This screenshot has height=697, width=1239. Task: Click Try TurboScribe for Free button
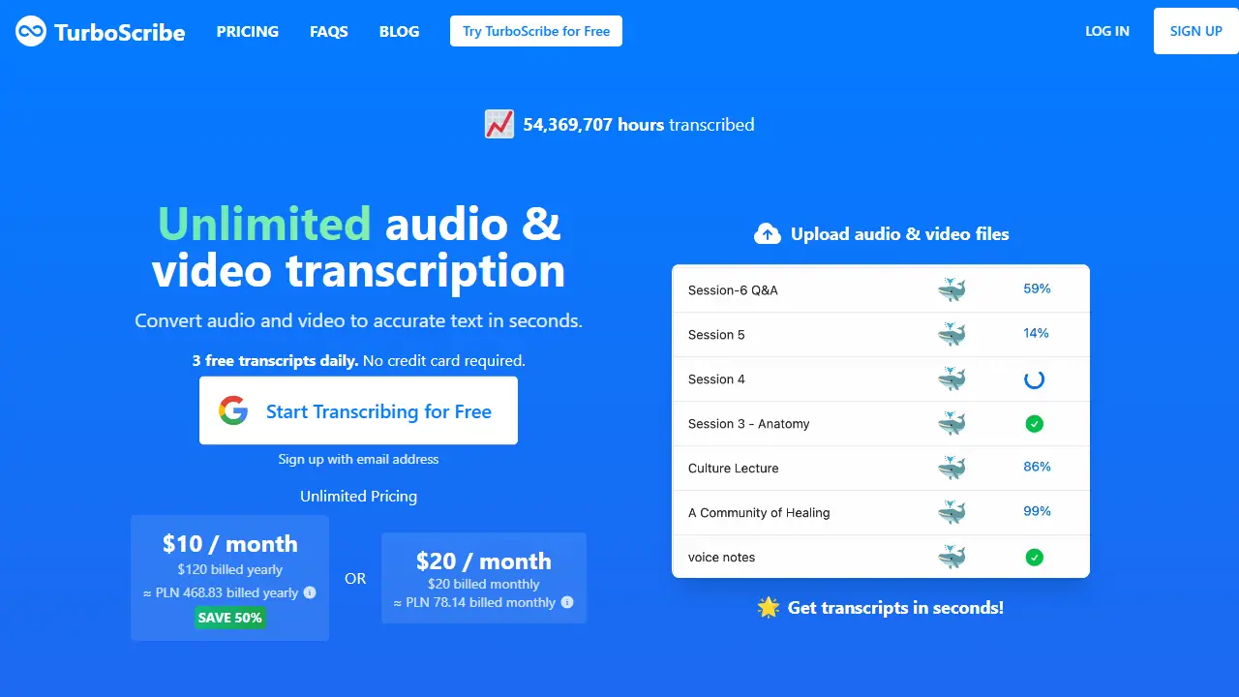[x=536, y=31]
